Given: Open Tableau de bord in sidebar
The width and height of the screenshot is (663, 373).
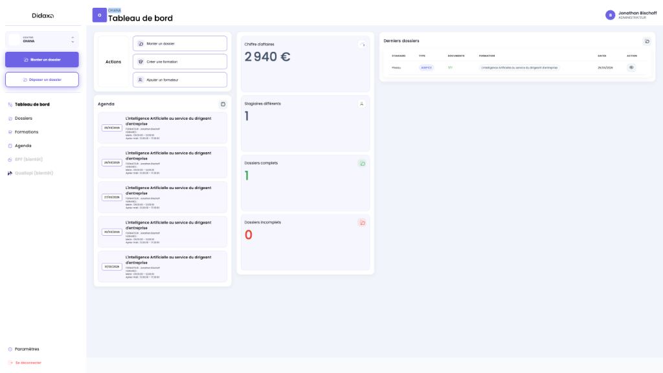Looking at the screenshot, I should coord(32,104).
